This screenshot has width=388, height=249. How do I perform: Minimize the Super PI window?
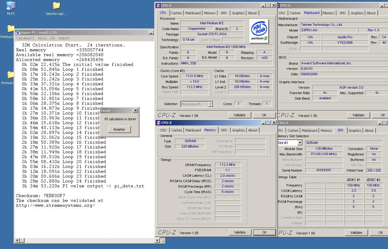tap(151, 32)
